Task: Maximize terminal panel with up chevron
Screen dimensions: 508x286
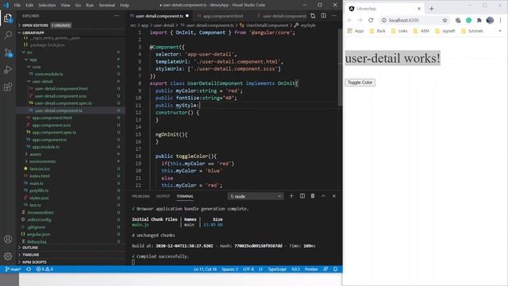Action: tap(323, 196)
